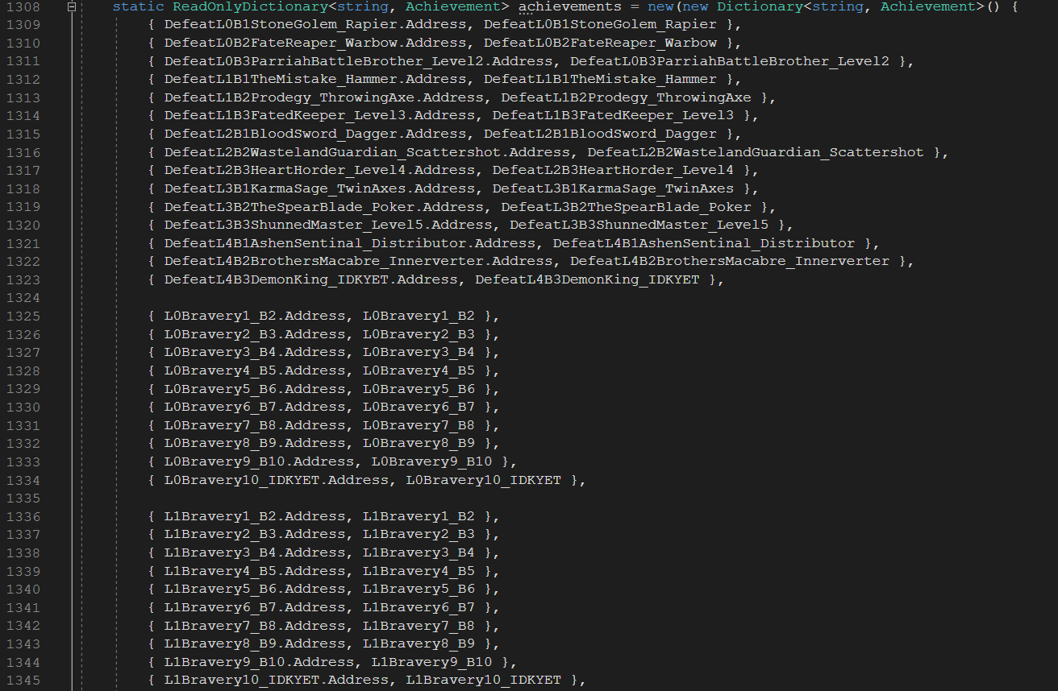Click L0Bravery1_B2.Address on line 1325
Viewport: 1058px width, 691px height.
click(x=255, y=316)
